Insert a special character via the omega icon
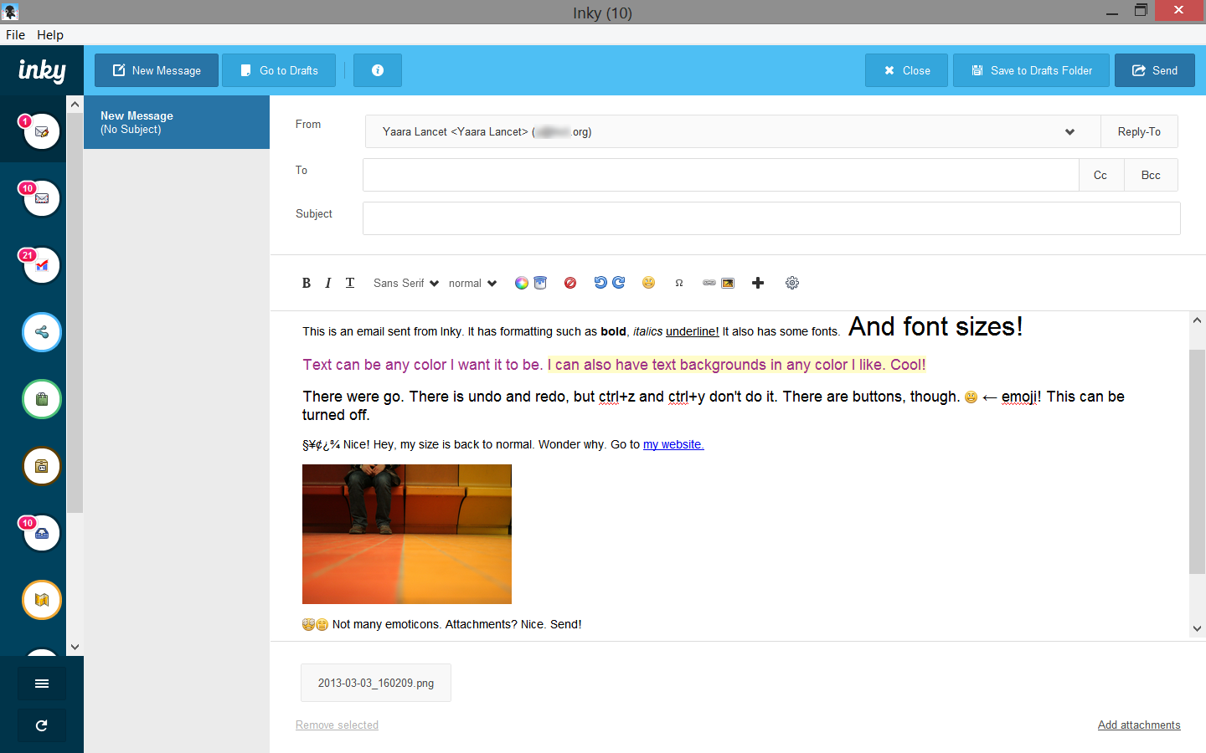 [x=679, y=283]
